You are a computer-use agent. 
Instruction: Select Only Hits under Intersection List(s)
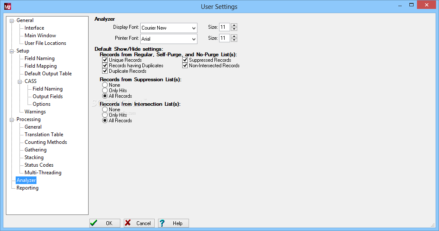[x=105, y=115]
